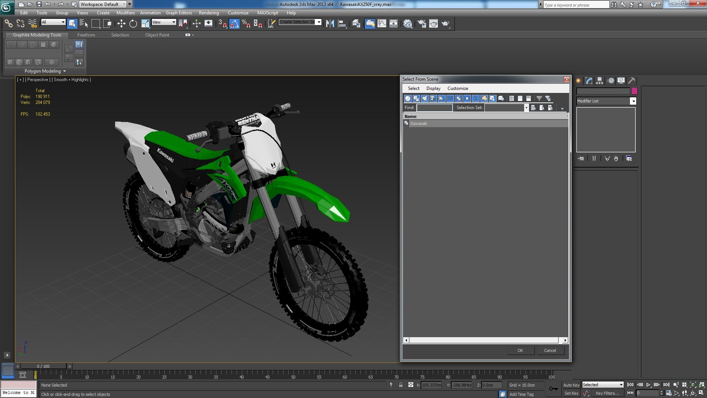The image size is (707, 398).
Task: Toggle Display Bone Objects filter in dialog
Action: click(476, 98)
